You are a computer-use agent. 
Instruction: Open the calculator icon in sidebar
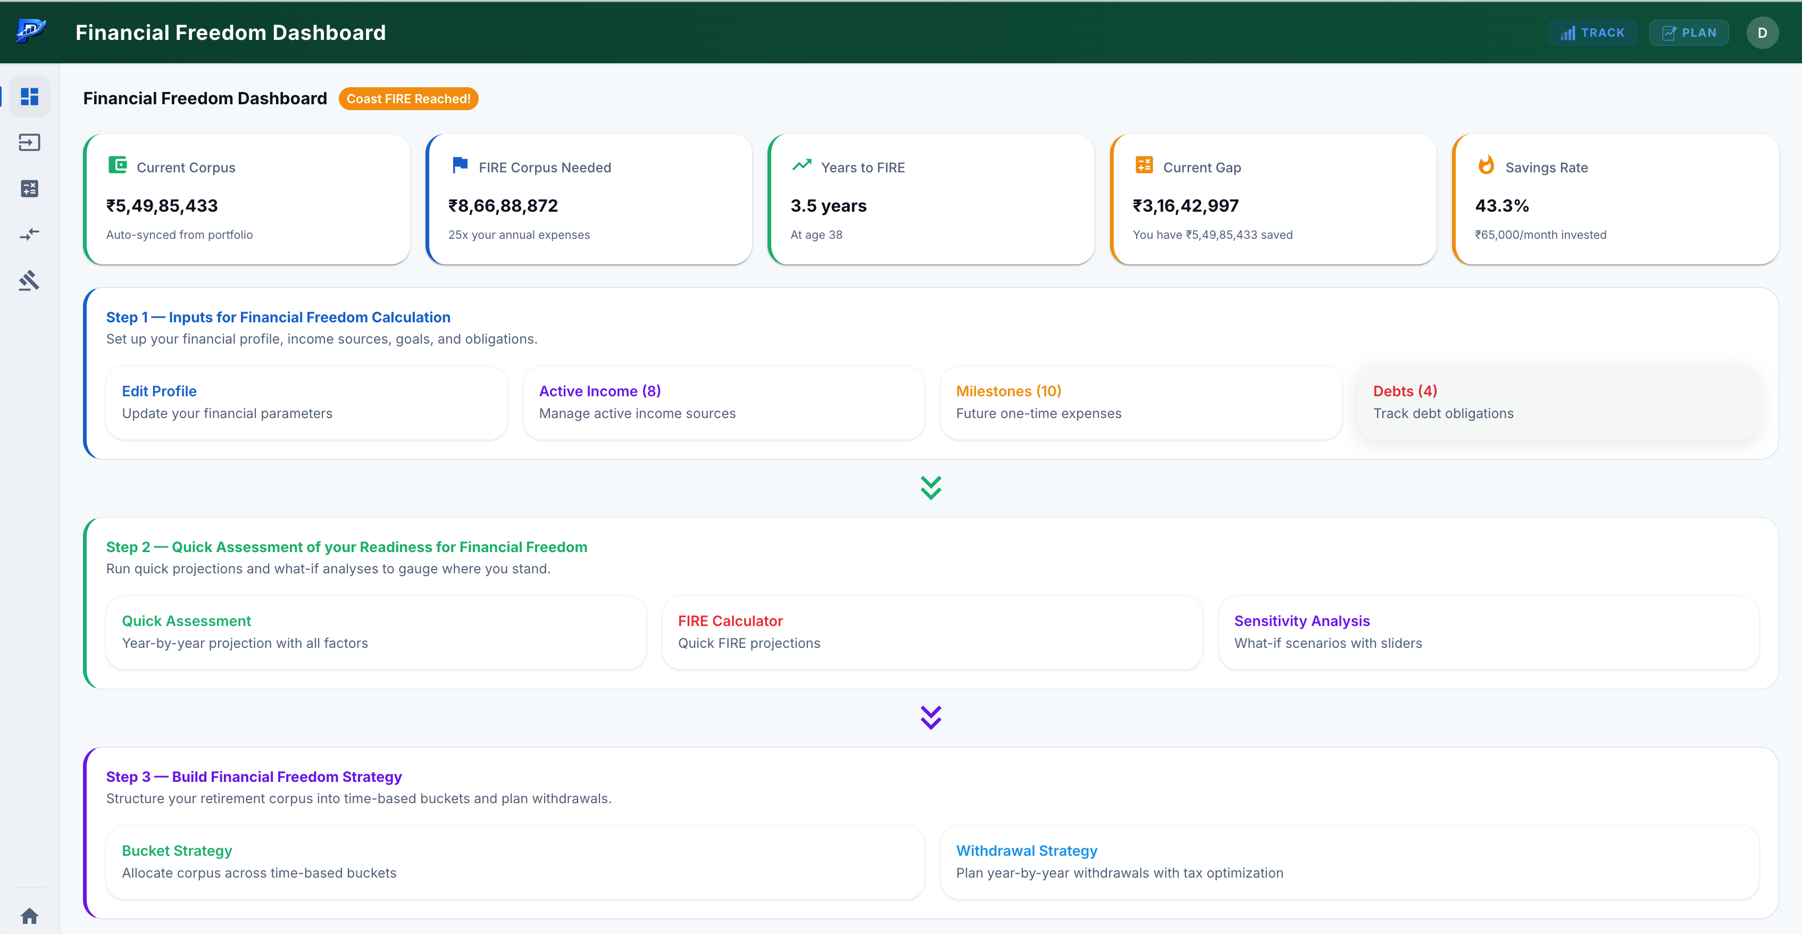click(x=29, y=188)
